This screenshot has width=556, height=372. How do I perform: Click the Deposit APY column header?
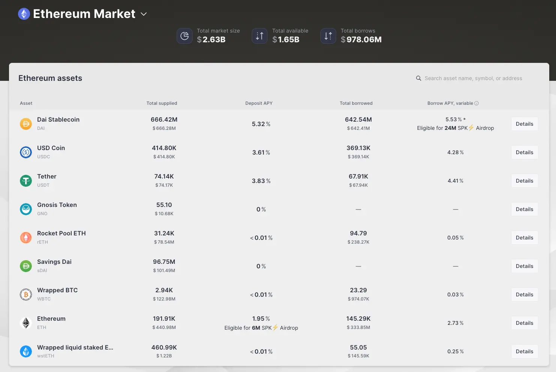click(x=259, y=103)
